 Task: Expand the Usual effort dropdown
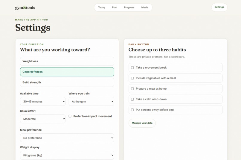[x=43, y=119]
